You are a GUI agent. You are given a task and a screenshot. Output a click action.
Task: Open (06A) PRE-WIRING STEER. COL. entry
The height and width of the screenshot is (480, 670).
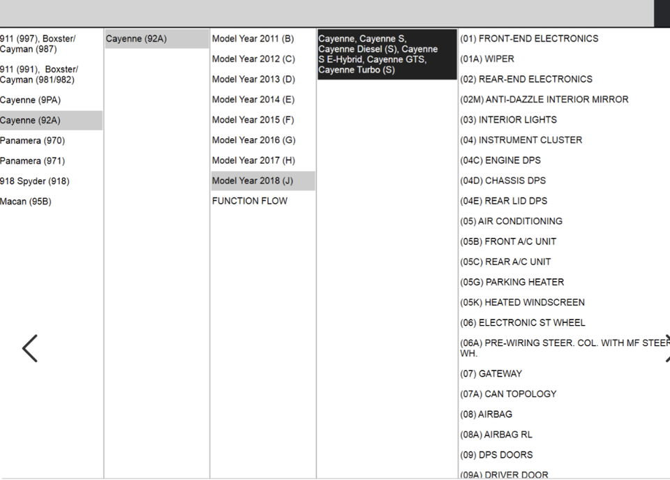tap(565, 348)
